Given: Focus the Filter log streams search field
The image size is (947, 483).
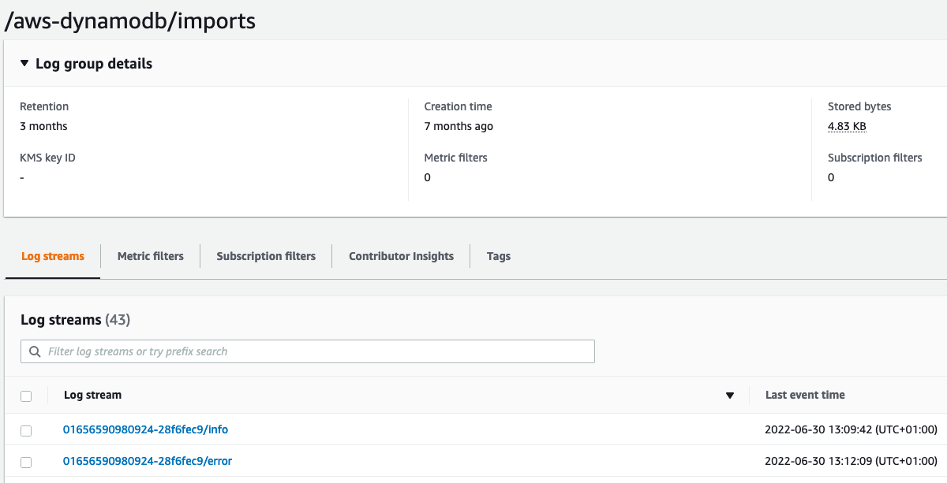Looking at the screenshot, I should 316,351.
